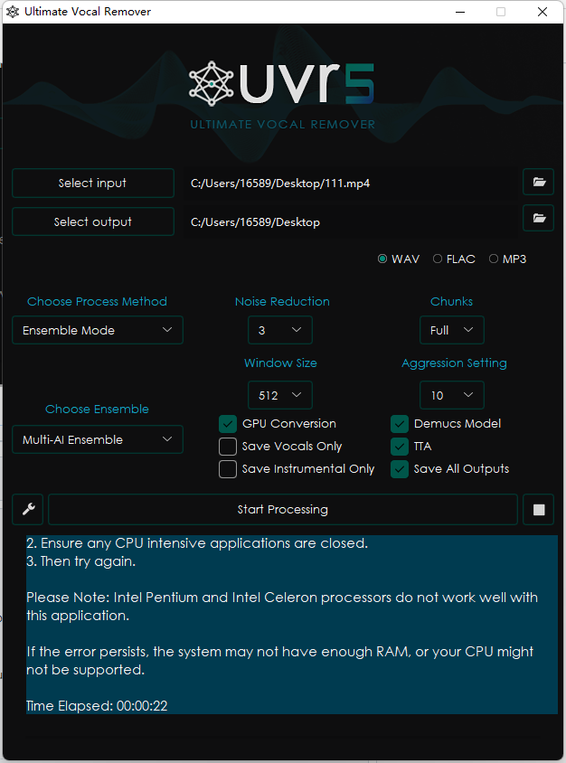Click the Select input button
Screen dimensions: 566x763
pos(93,183)
